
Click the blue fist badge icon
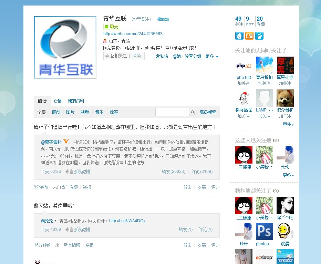pyautogui.click(x=259, y=36)
